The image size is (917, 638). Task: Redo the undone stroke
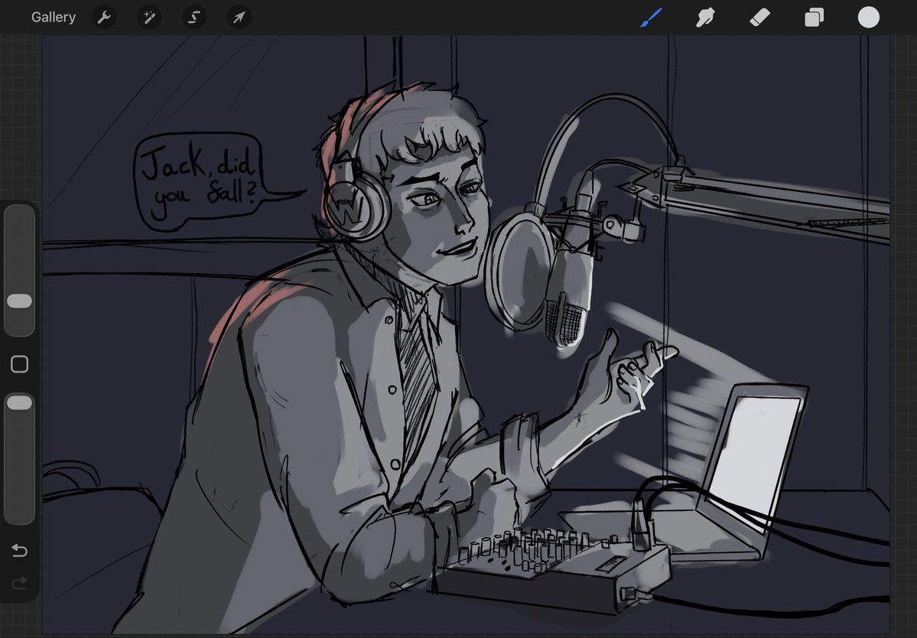click(x=19, y=582)
